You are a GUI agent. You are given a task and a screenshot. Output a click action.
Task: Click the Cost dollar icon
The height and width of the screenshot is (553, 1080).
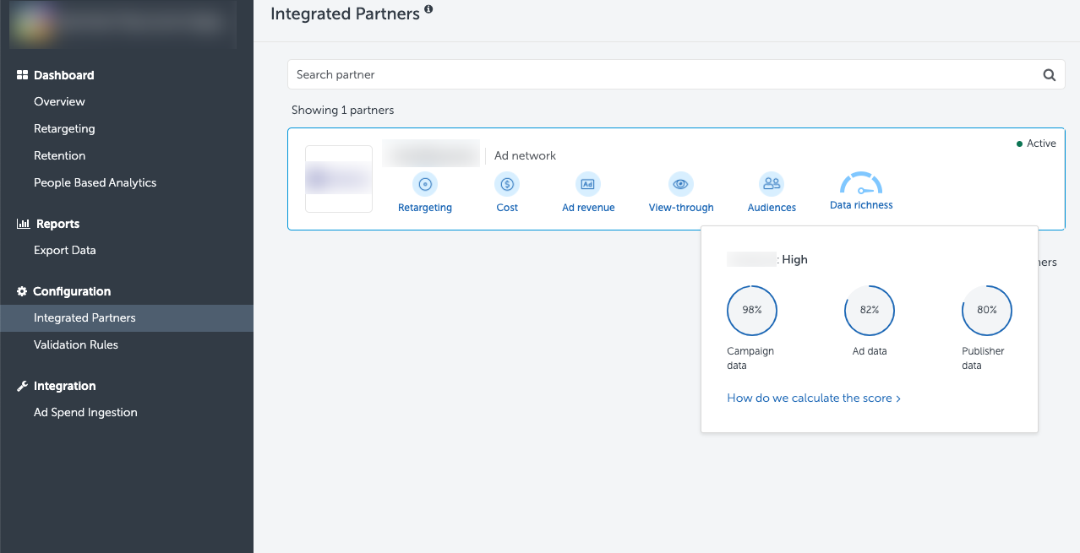tap(507, 184)
